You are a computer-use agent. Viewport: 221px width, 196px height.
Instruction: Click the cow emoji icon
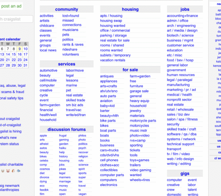coord(3,171)
